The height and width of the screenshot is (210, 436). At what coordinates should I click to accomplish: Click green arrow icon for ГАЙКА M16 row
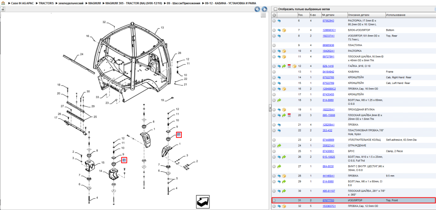click(x=284, y=66)
